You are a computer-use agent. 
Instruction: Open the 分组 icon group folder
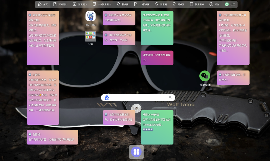point(91,36)
